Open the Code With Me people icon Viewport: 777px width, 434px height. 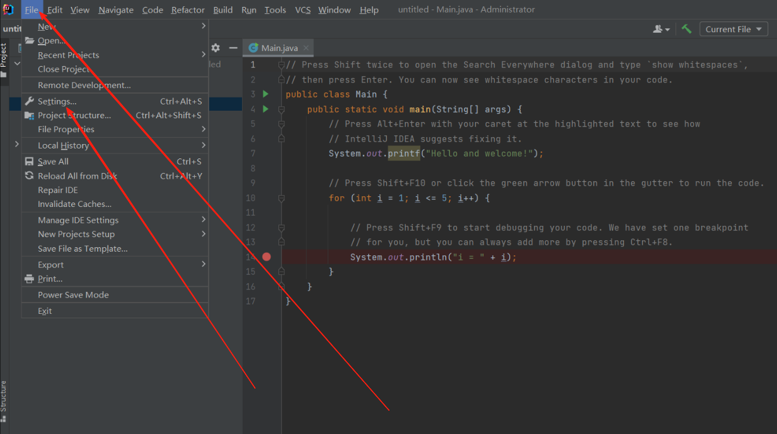(661, 29)
